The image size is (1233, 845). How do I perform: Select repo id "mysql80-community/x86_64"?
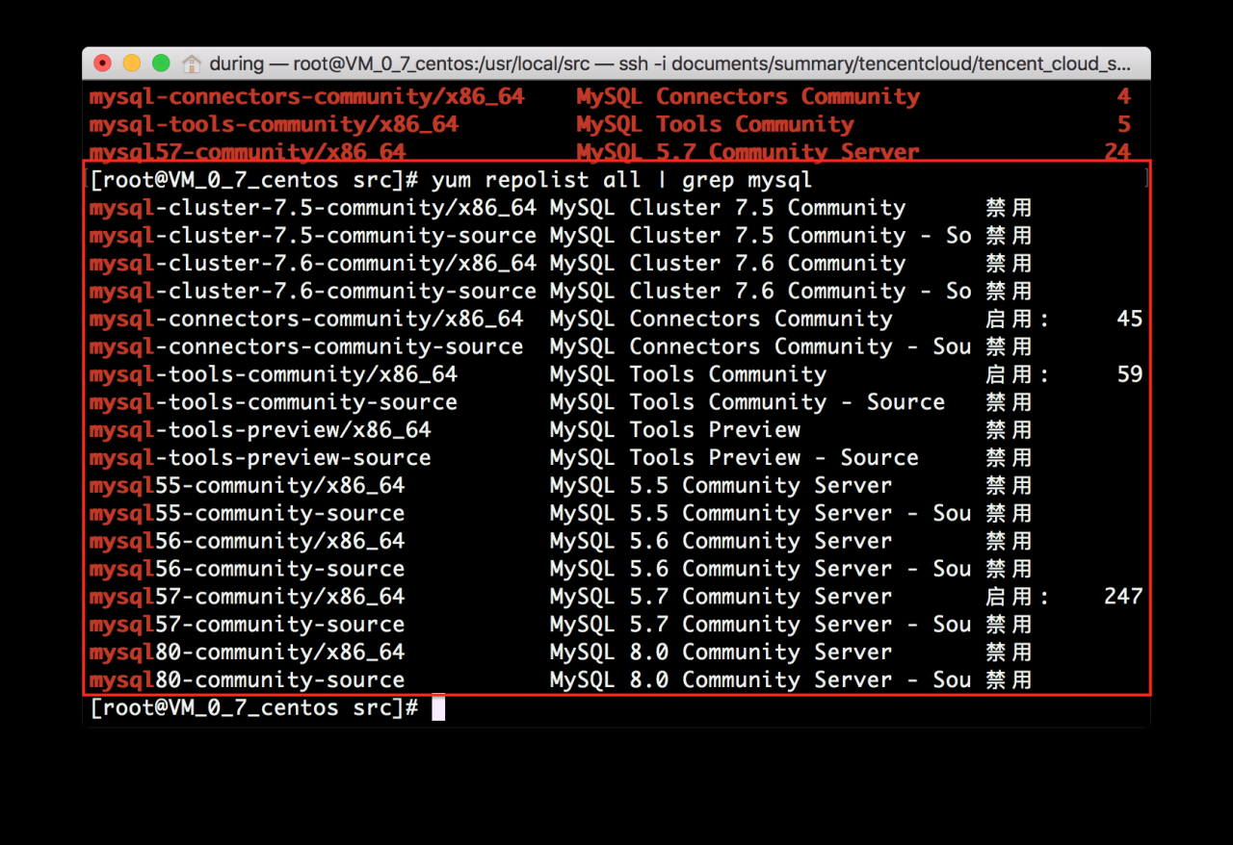pyautogui.click(x=248, y=653)
